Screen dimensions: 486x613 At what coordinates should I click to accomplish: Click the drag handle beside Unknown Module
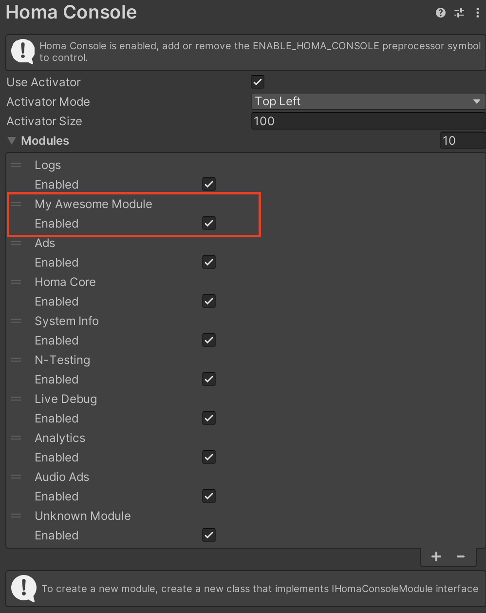[16, 516]
